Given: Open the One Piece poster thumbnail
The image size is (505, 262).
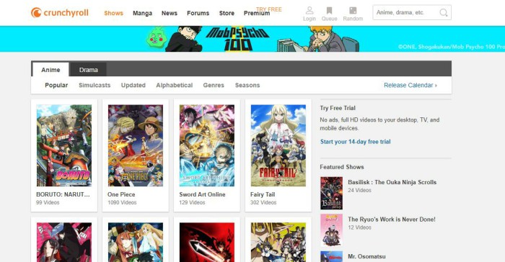Looking at the screenshot, I should [136, 145].
